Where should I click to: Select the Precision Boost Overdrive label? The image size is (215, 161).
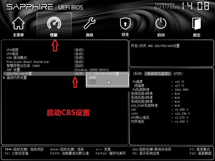tap(28, 62)
